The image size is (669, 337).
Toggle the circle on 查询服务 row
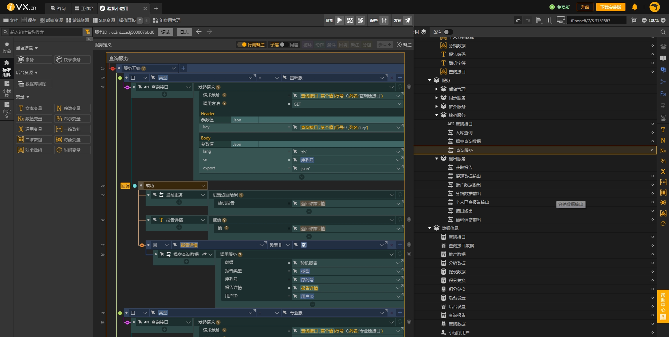coord(652,150)
